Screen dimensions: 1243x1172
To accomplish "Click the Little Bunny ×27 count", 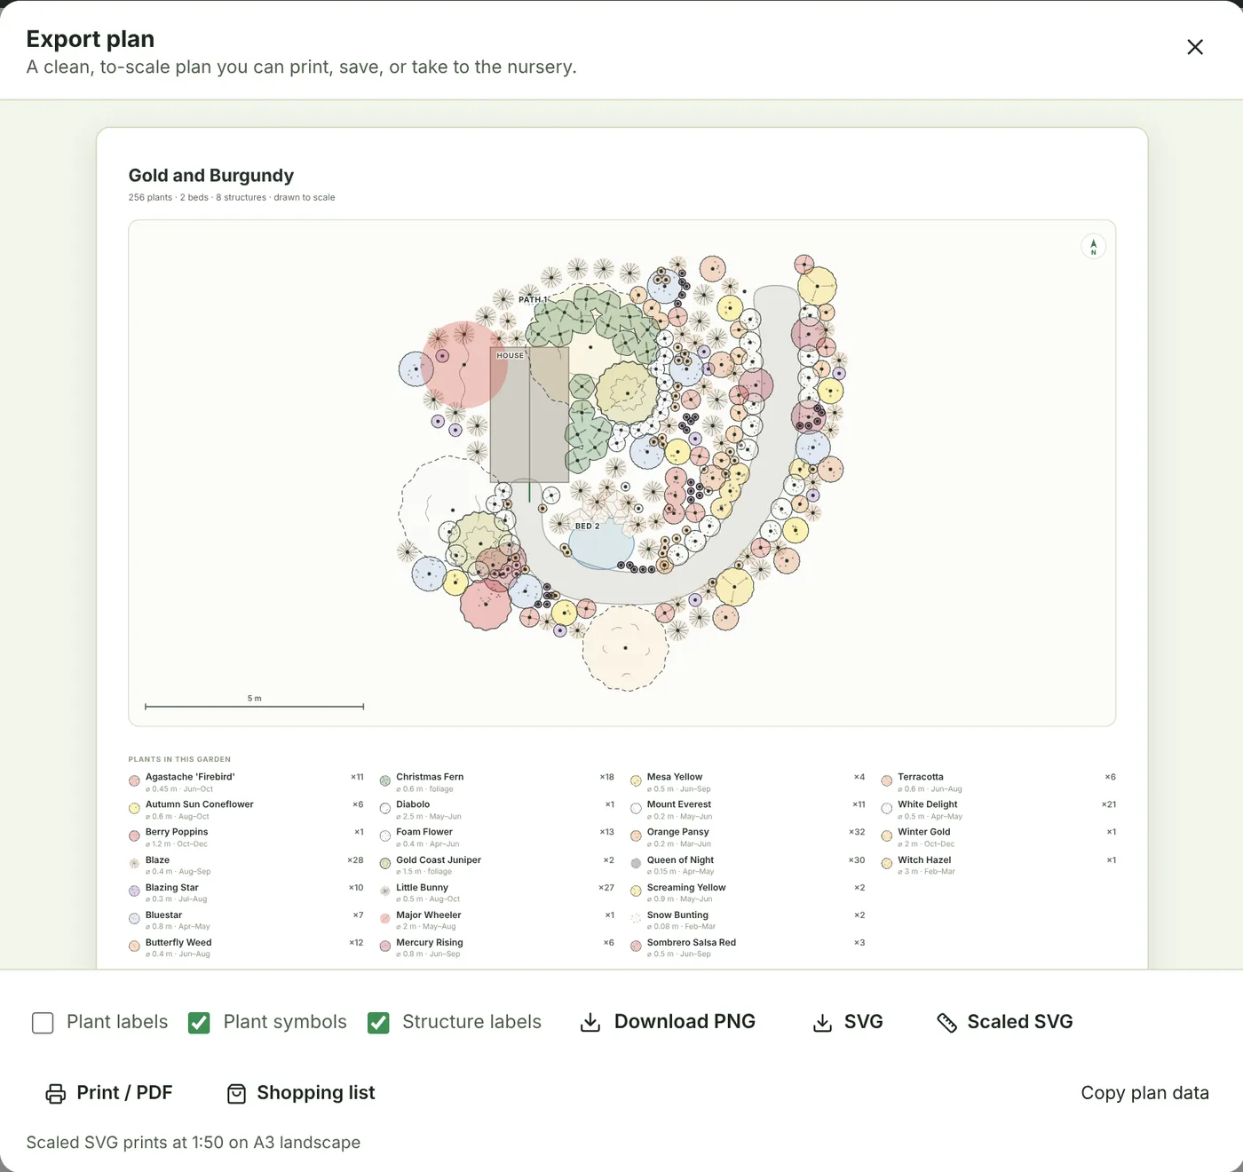I will pyautogui.click(x=606, y=888).
